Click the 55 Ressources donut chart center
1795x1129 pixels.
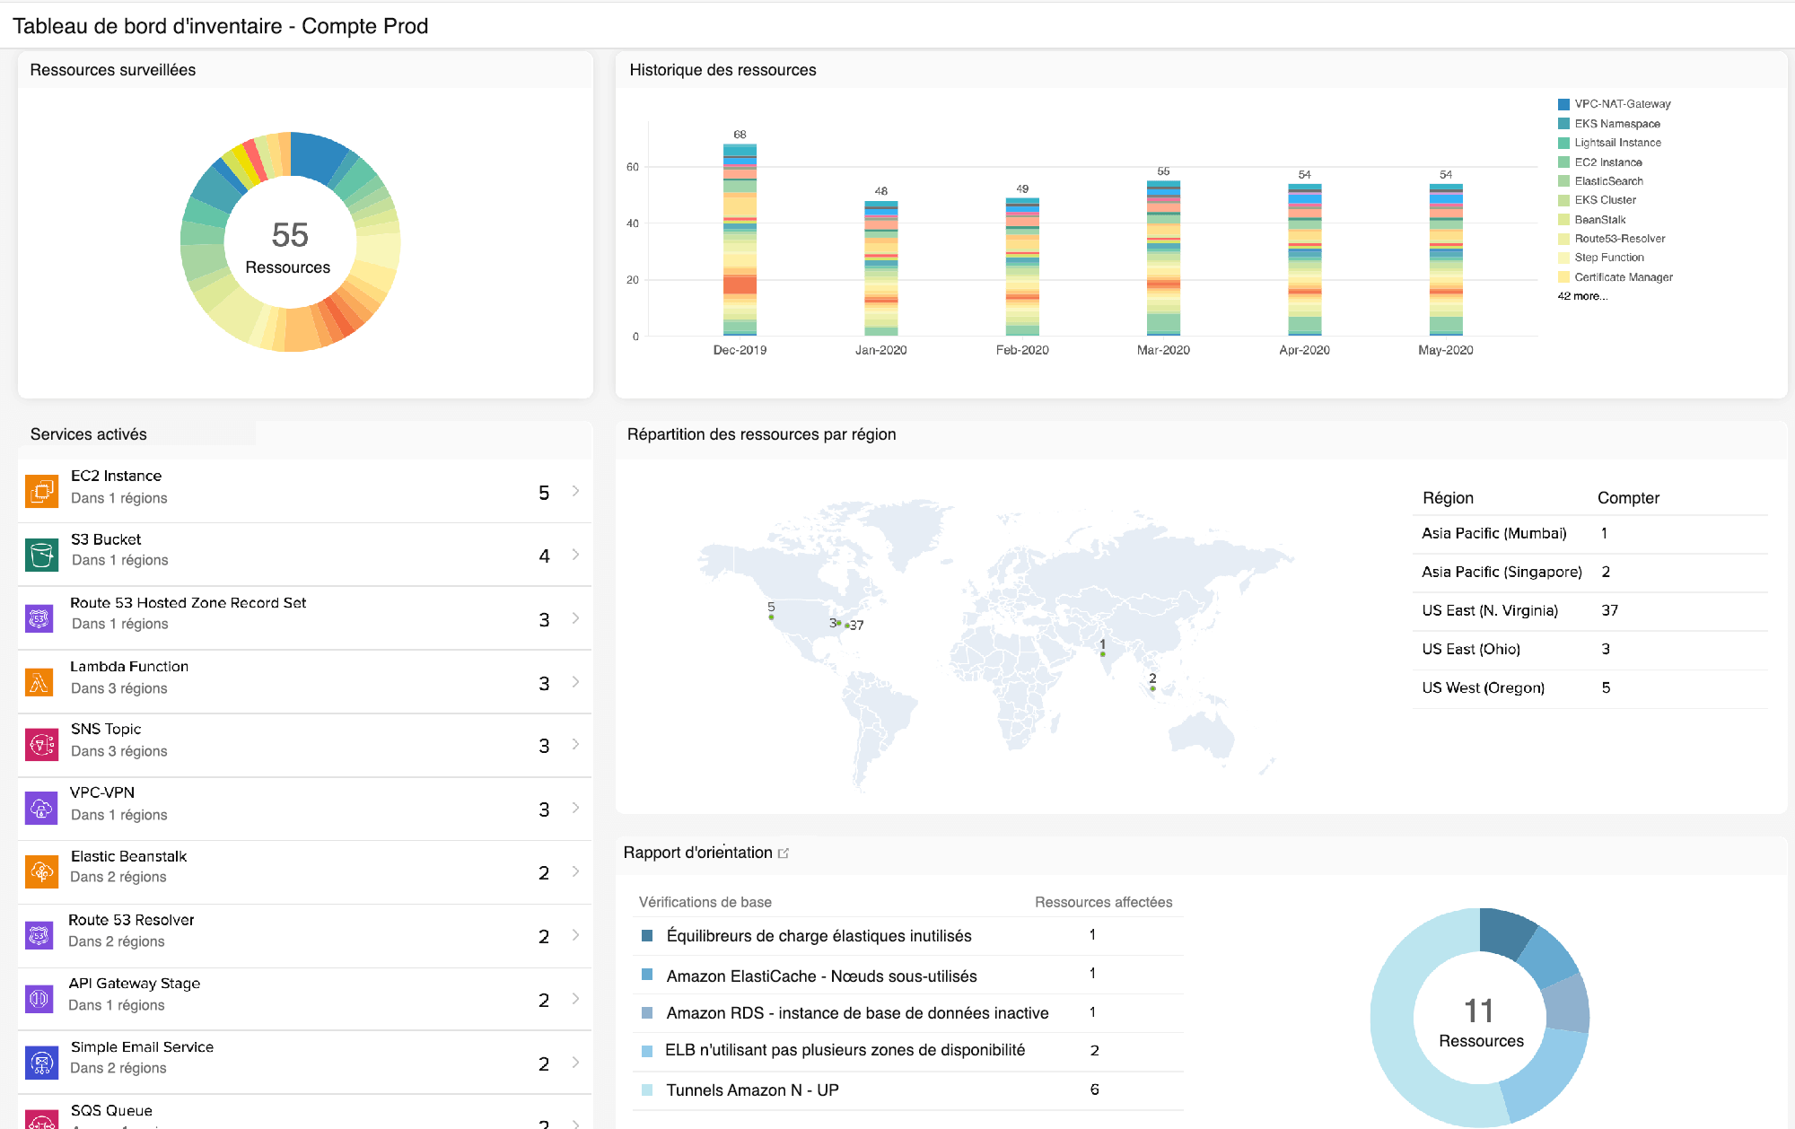tap(290, 242)
